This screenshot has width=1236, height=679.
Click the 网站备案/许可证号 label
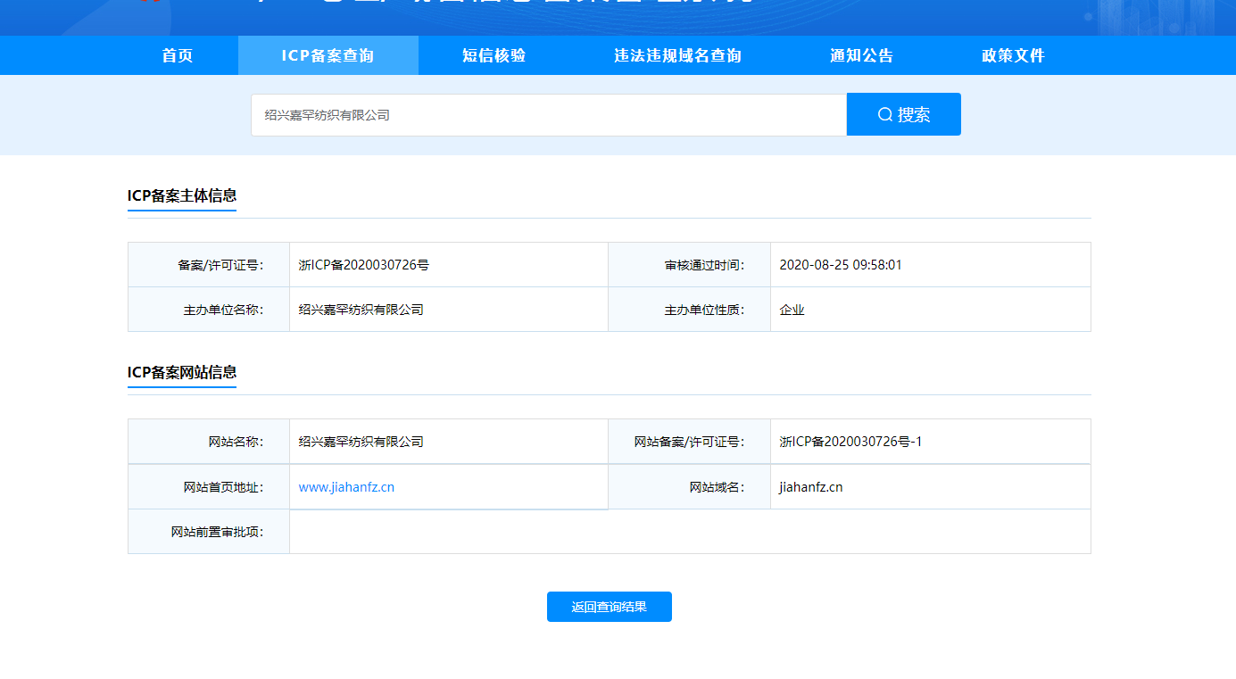click(689, 442)
